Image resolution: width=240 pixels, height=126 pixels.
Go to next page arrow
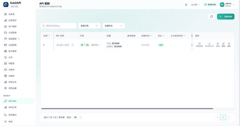[229, 117]
